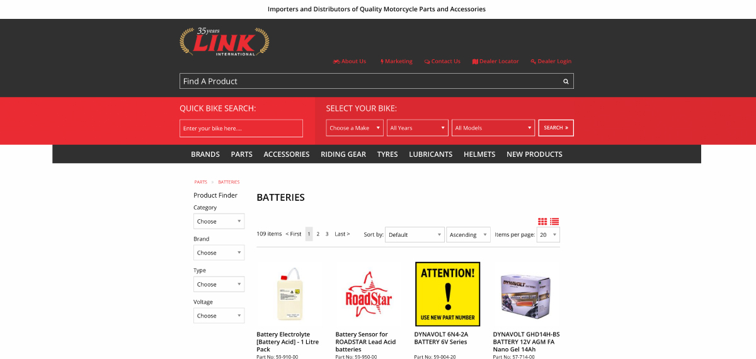Open Battery Electrolyte 1 Litre Pack title
756x359 pixels.
(x=288, y=341)
